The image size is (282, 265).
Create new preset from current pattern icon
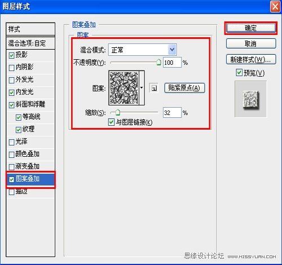pyautogui.click(x=154, y=88)
